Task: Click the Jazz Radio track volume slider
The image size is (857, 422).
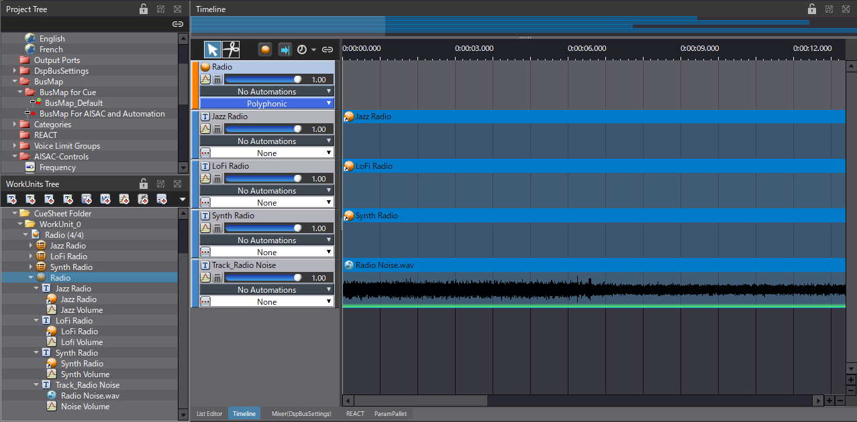Action: [263, 129]
